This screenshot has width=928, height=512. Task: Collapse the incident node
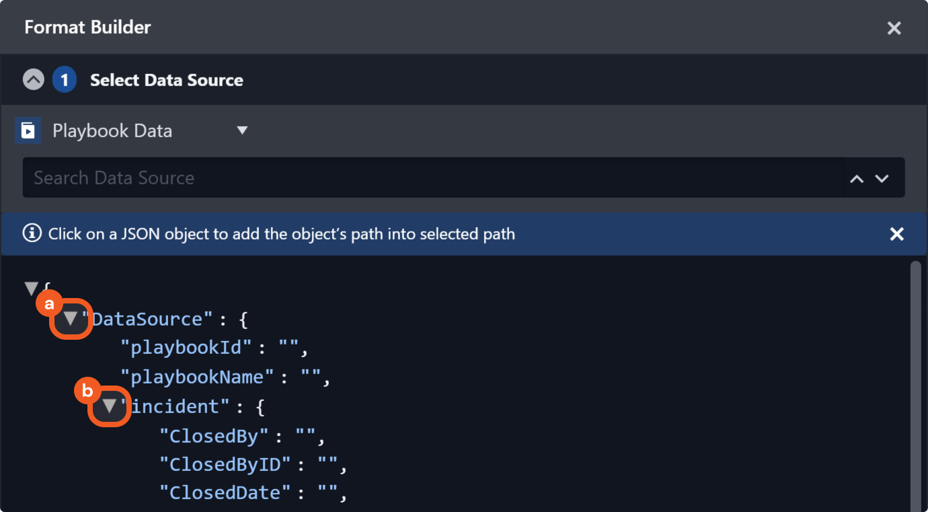[x=109, y=406]
